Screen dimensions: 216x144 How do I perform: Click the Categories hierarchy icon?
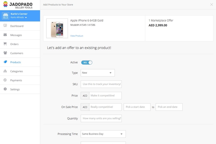tap(5, 71)
